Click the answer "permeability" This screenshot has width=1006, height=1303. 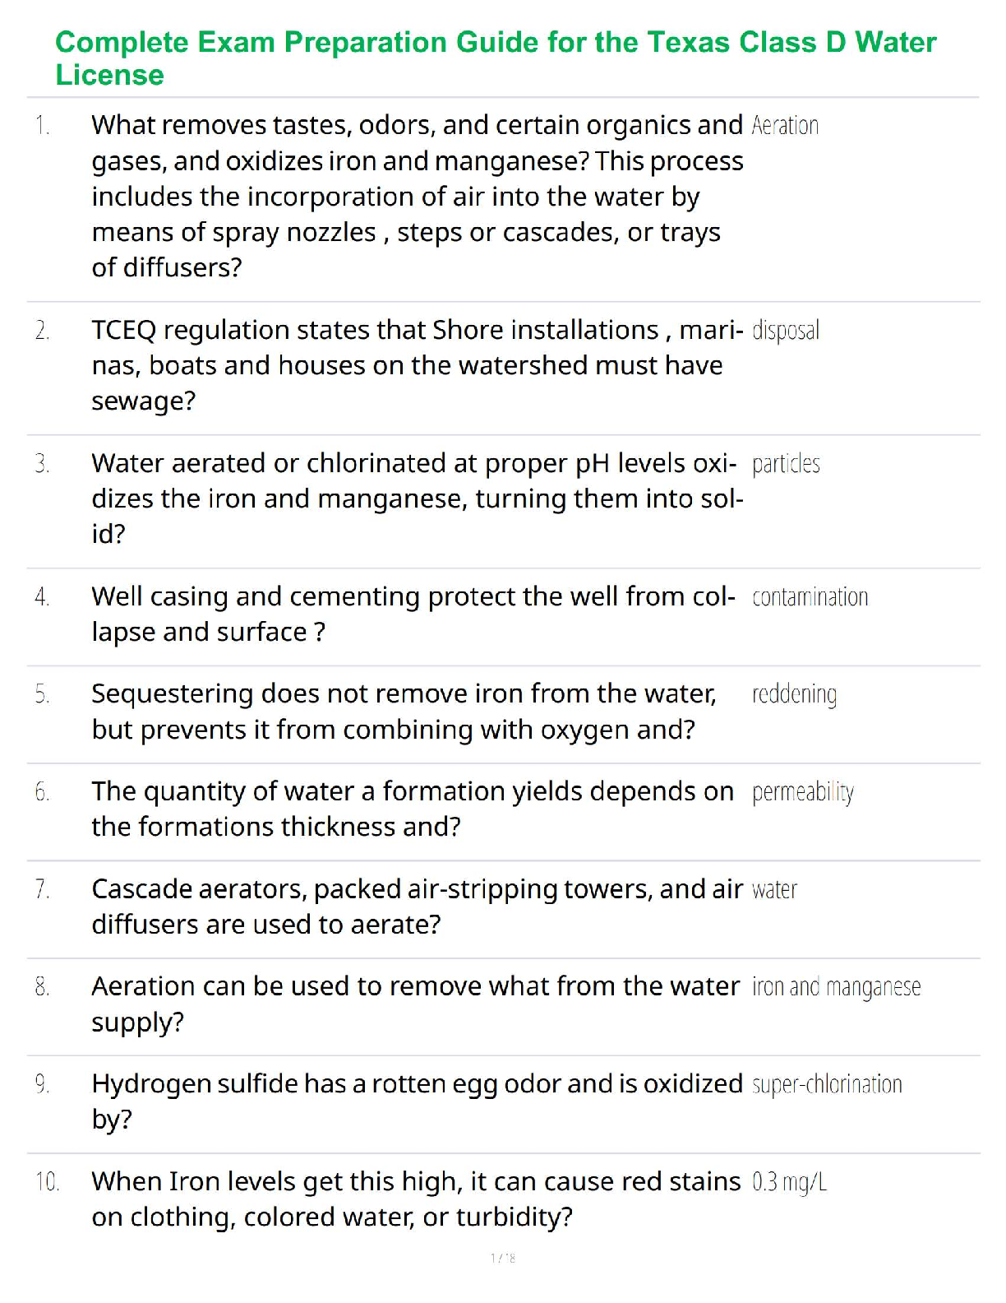coord(802,792)
